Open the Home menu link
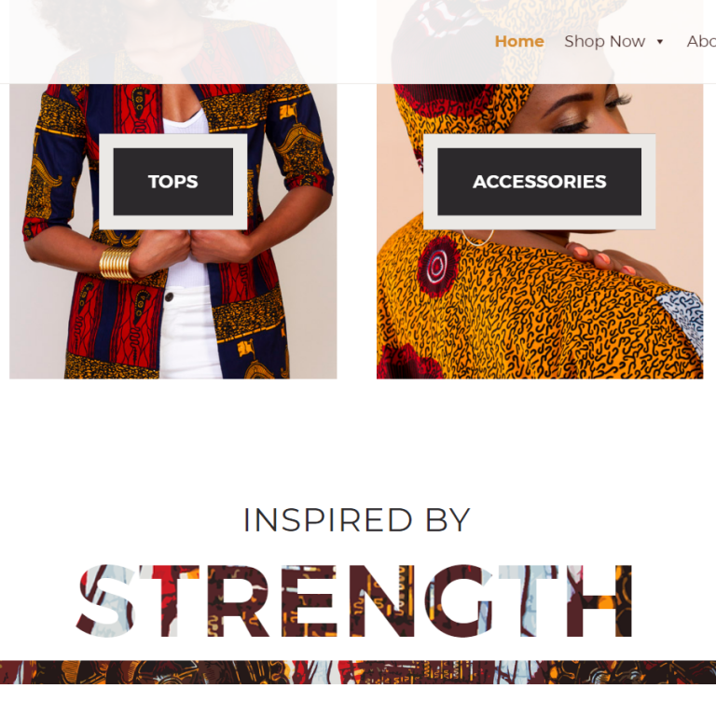This screenshot has height=716, width=716. (x=519, y=42)
